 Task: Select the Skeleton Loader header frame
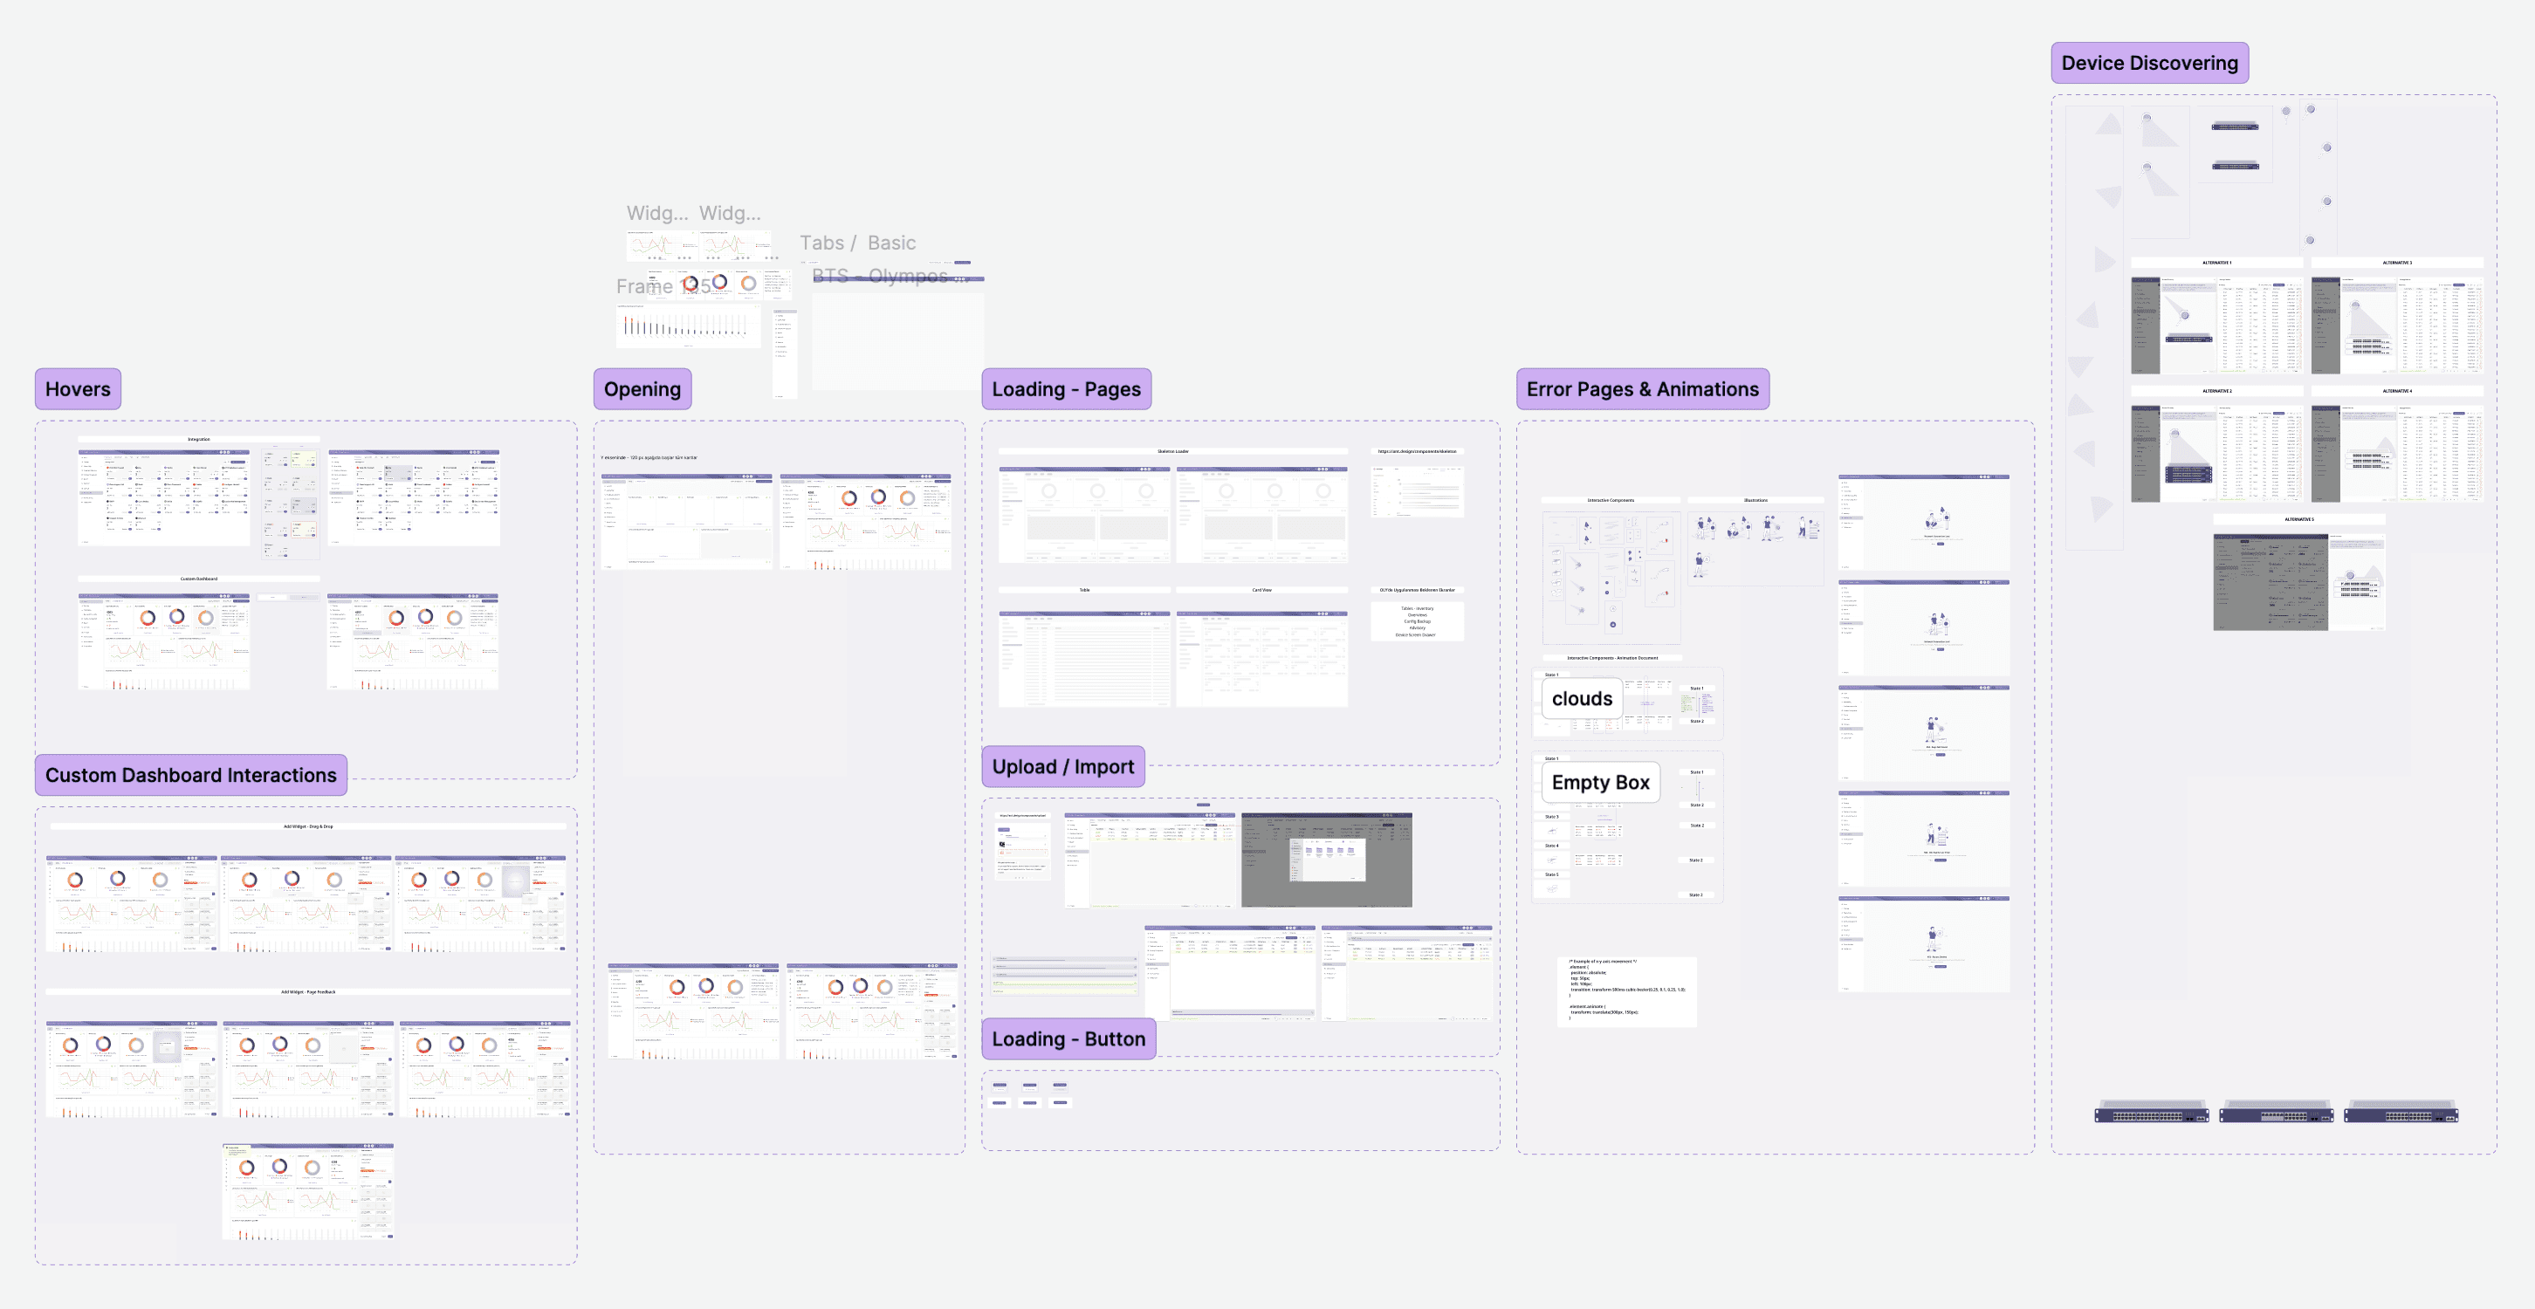click(x=1172, y=451)
